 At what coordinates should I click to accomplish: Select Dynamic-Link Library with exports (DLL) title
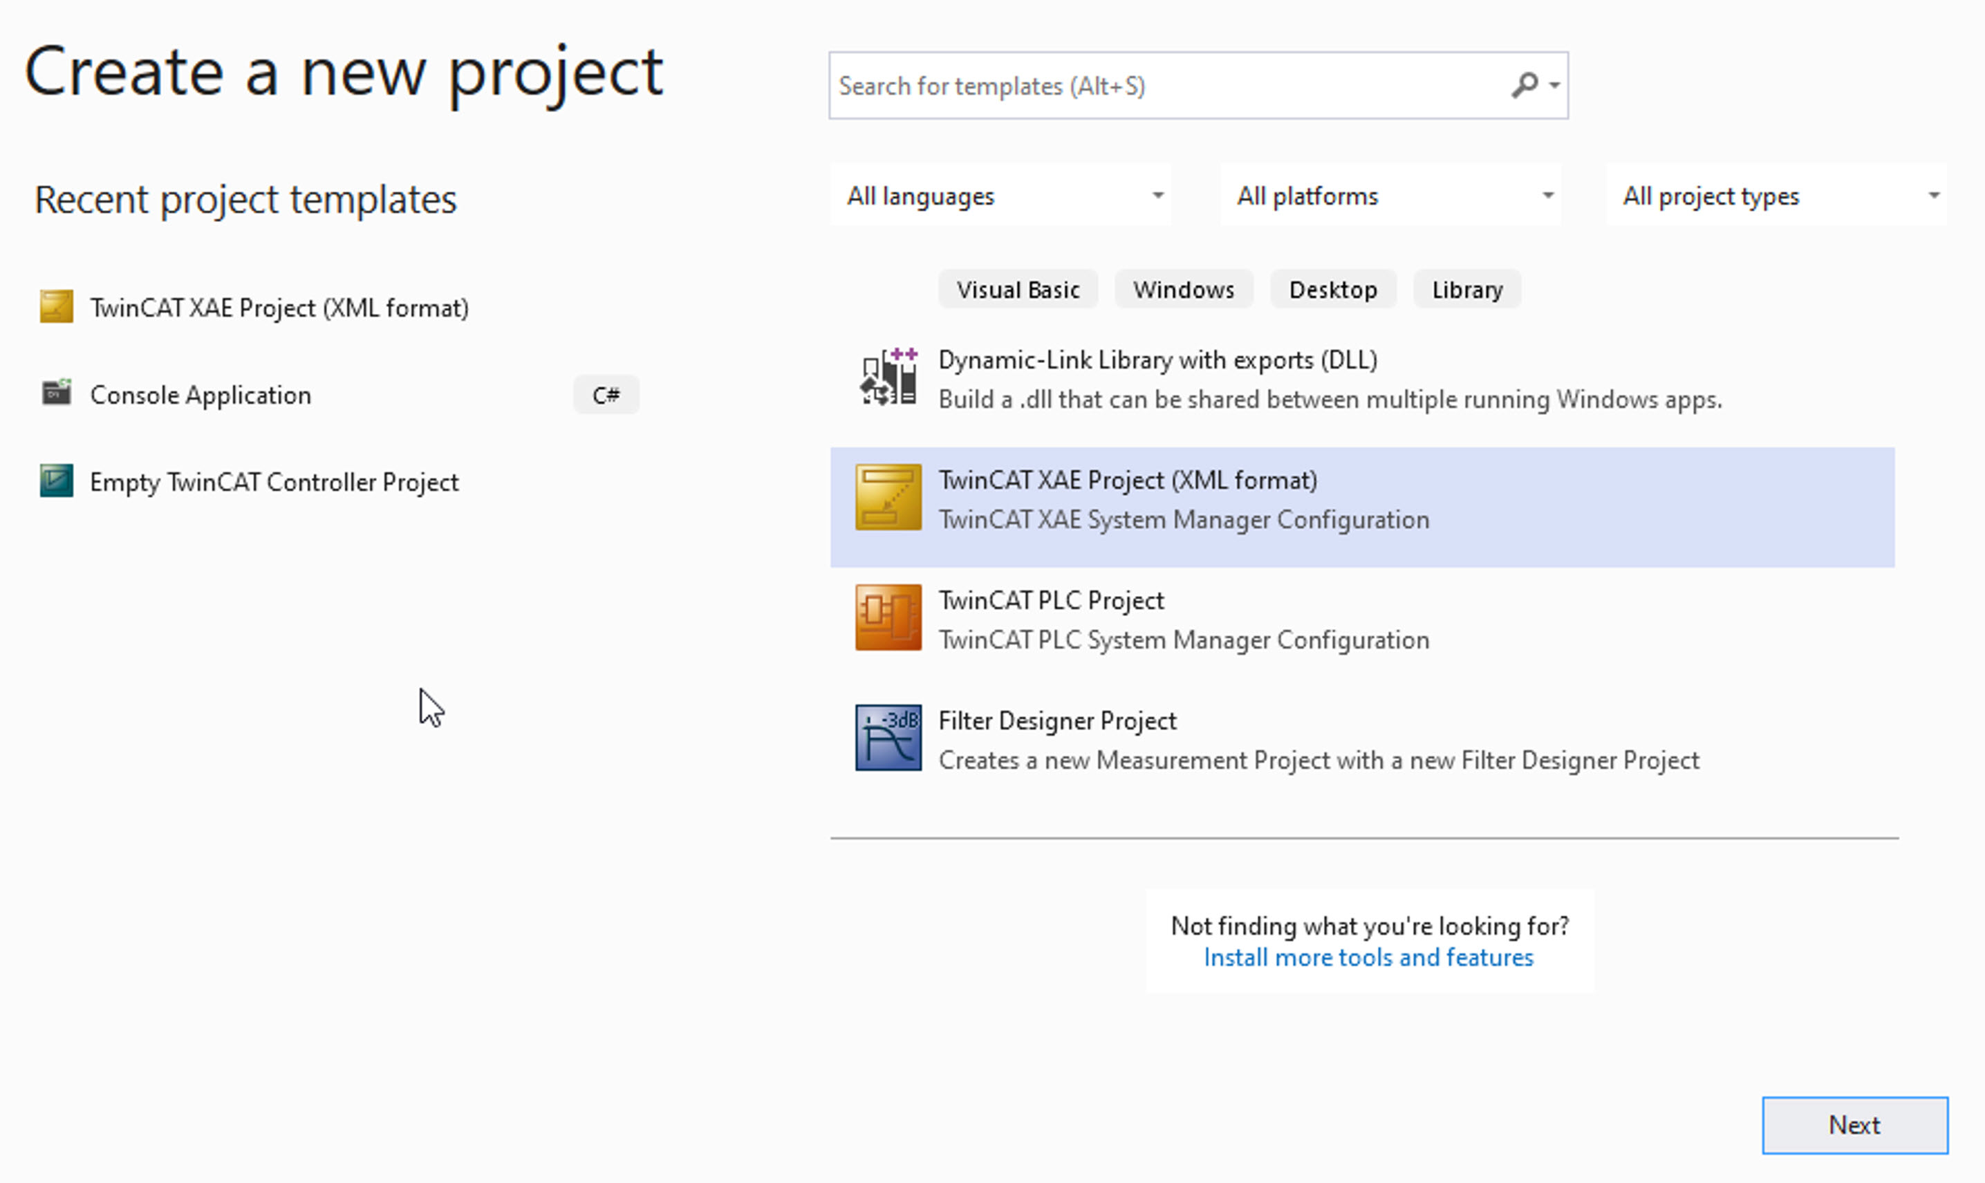[x=1157, y=360]
